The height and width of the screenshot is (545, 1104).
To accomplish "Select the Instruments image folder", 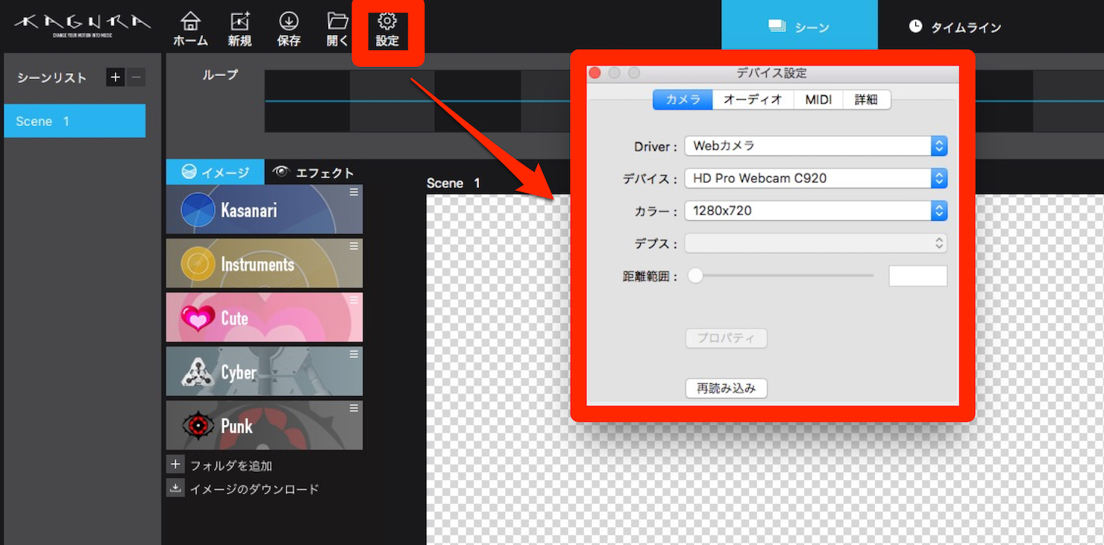I will point(264,263).
